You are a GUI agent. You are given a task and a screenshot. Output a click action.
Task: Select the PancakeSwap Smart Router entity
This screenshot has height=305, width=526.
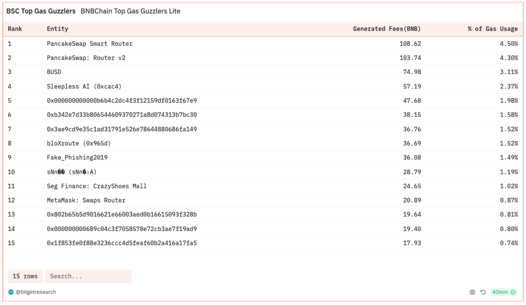[x=90, y=44]
